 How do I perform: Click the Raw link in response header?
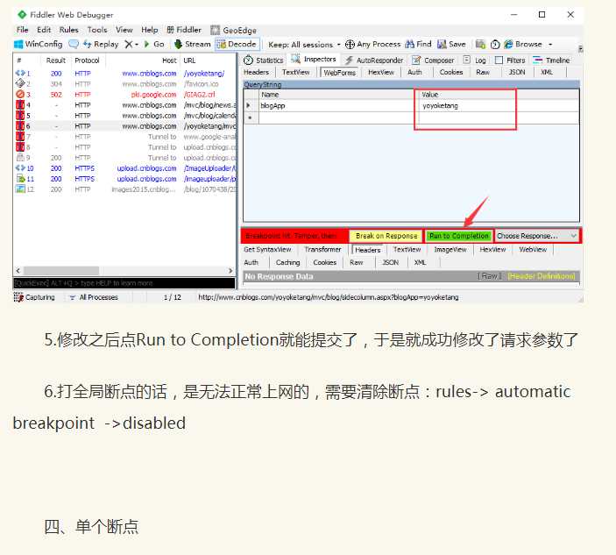pyautogui.click(x=489, y=276)
